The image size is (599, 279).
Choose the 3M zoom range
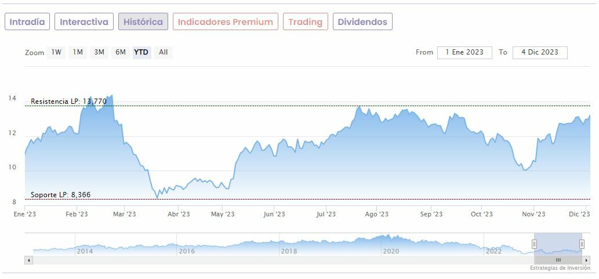tap(99, 52)
